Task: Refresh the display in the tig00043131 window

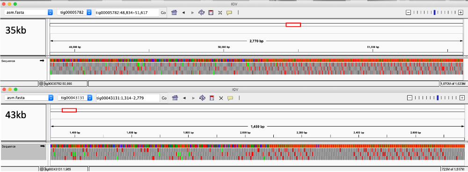Action: [x=202, y=98]
